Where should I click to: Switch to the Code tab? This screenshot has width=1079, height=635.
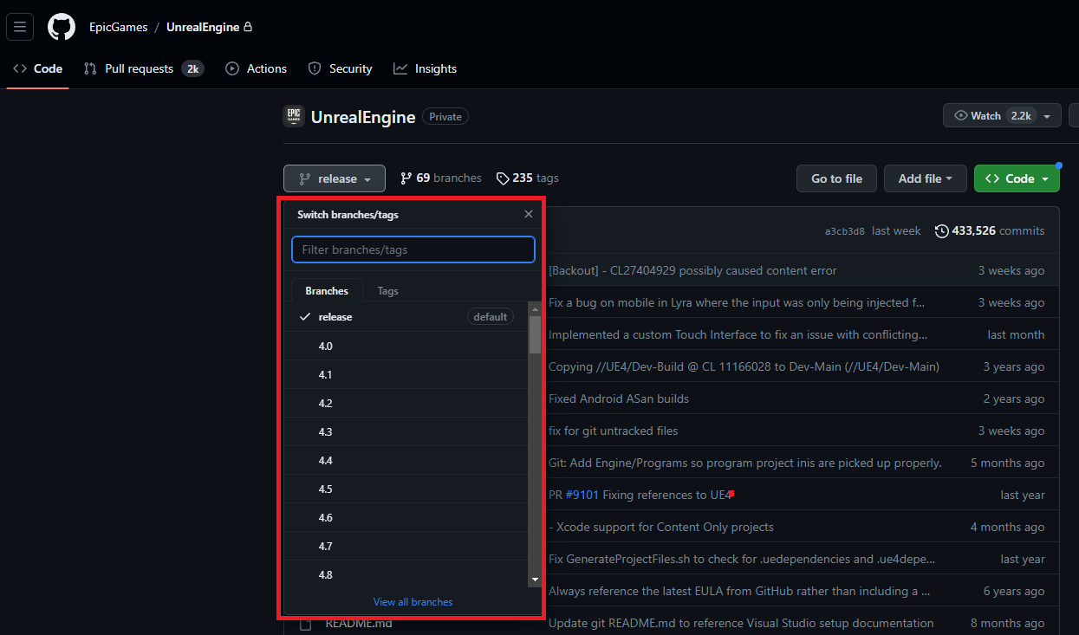pyautogui.click(x=38, y=68)
